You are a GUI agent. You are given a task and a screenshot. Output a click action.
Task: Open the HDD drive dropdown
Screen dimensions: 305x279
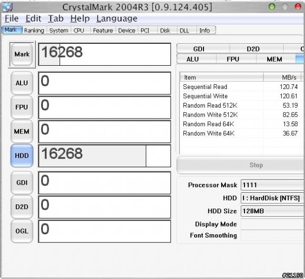[x=273, y=198]
